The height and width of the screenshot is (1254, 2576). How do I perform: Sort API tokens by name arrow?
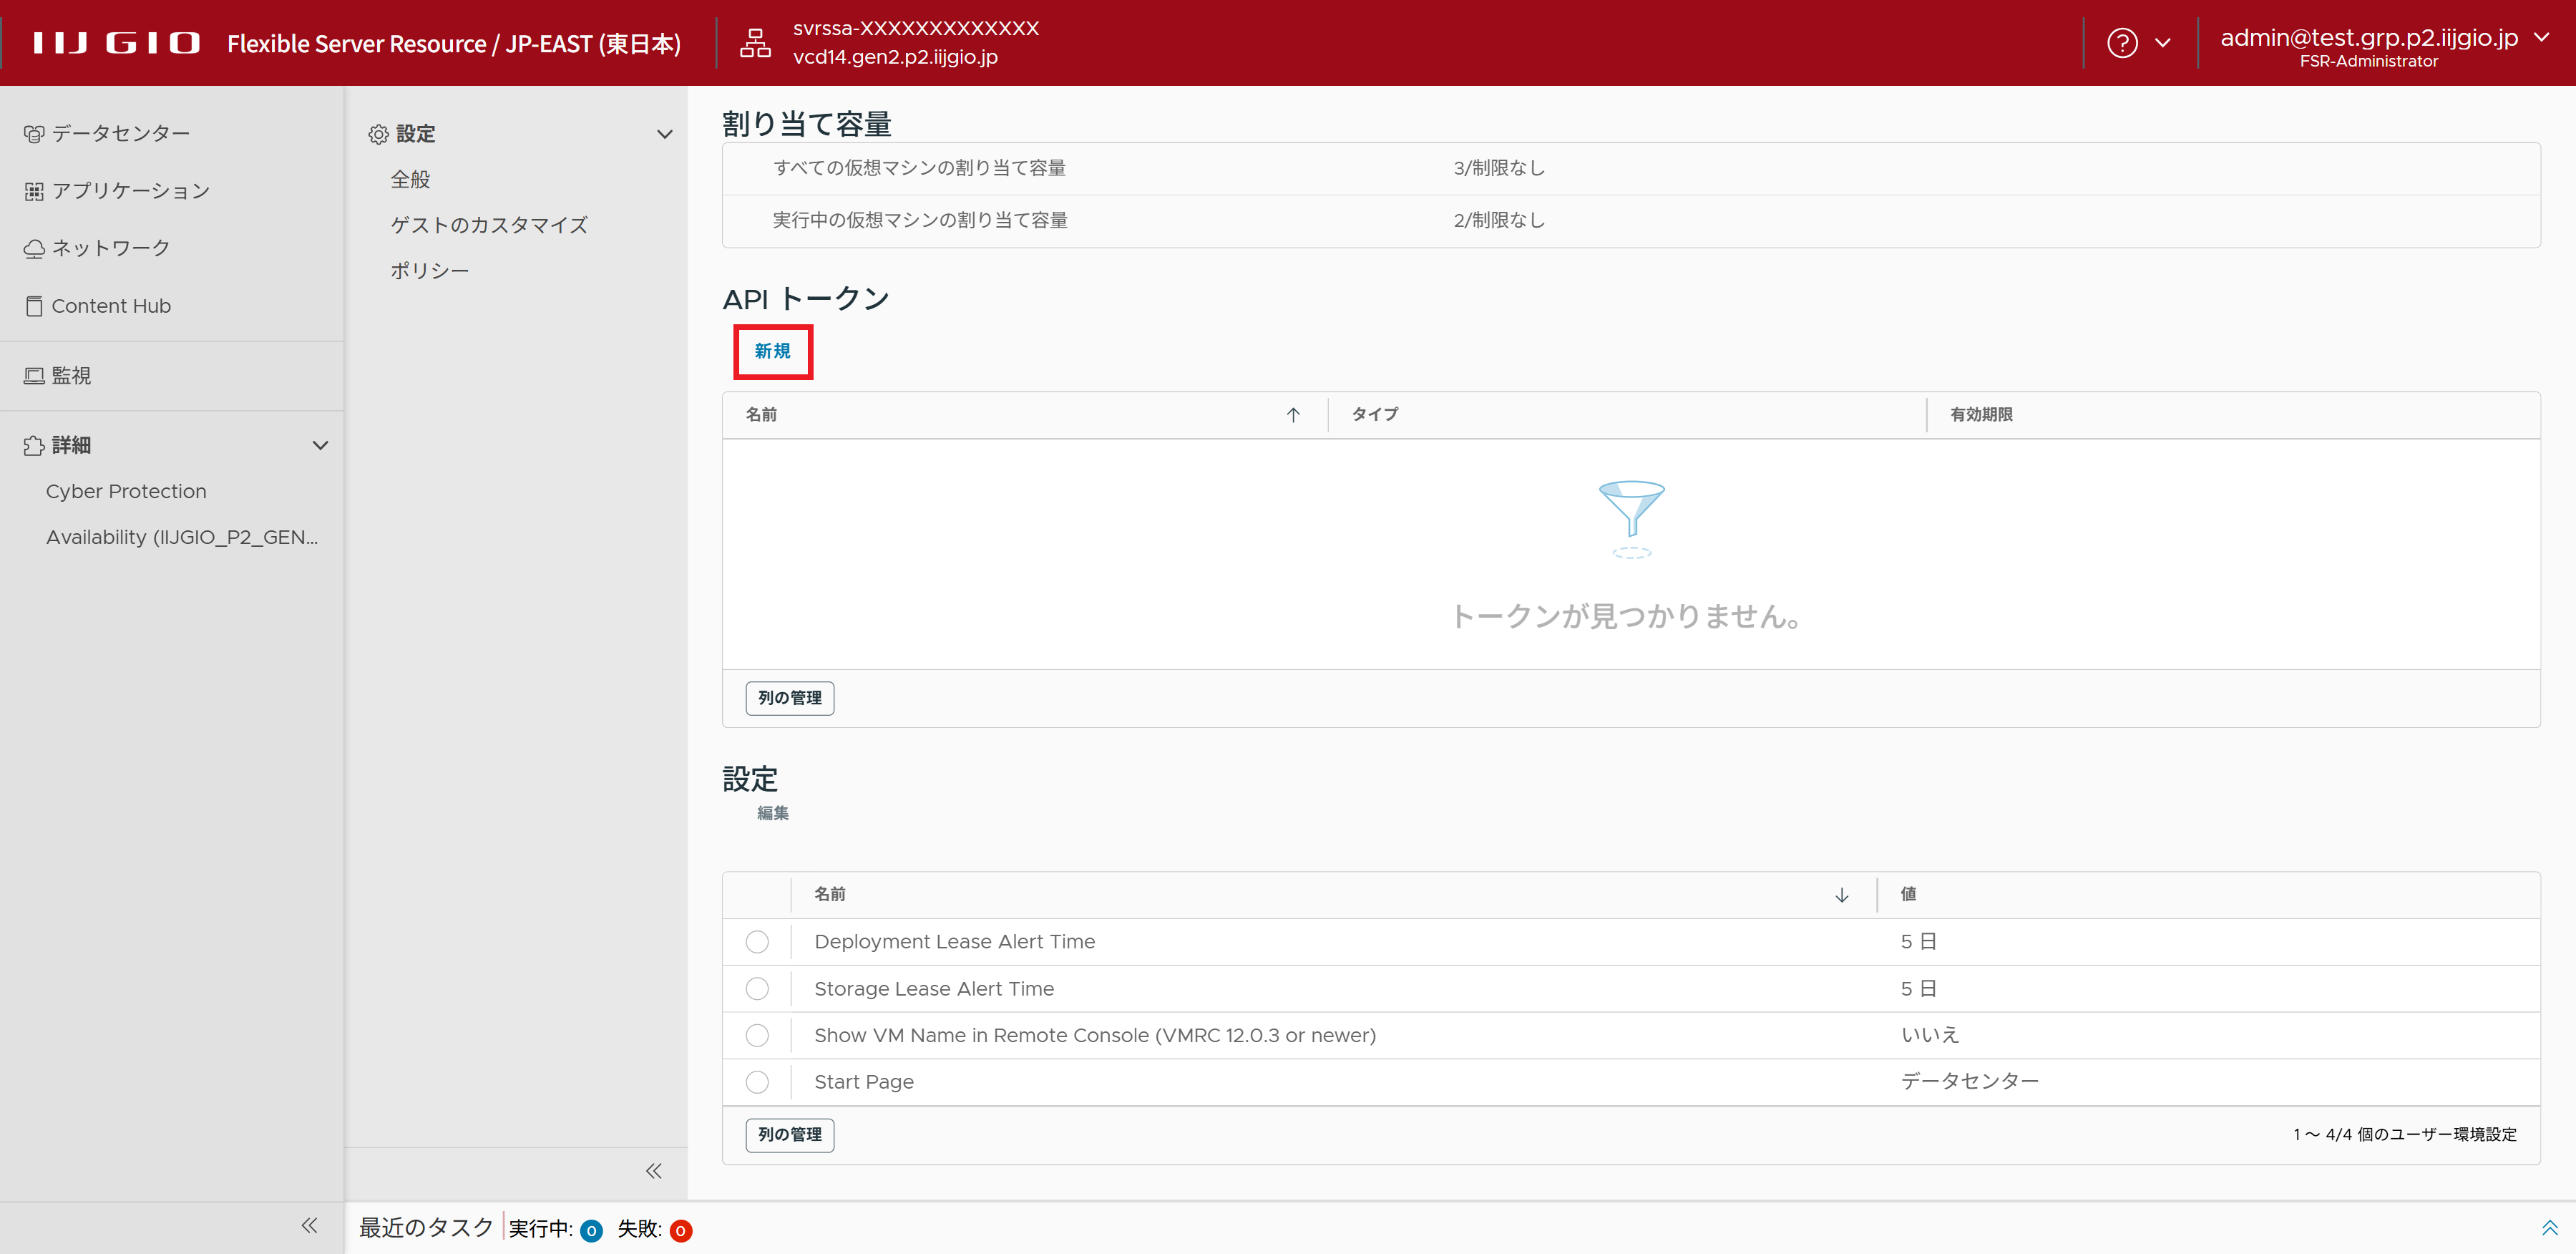(x=1292, y=415)
